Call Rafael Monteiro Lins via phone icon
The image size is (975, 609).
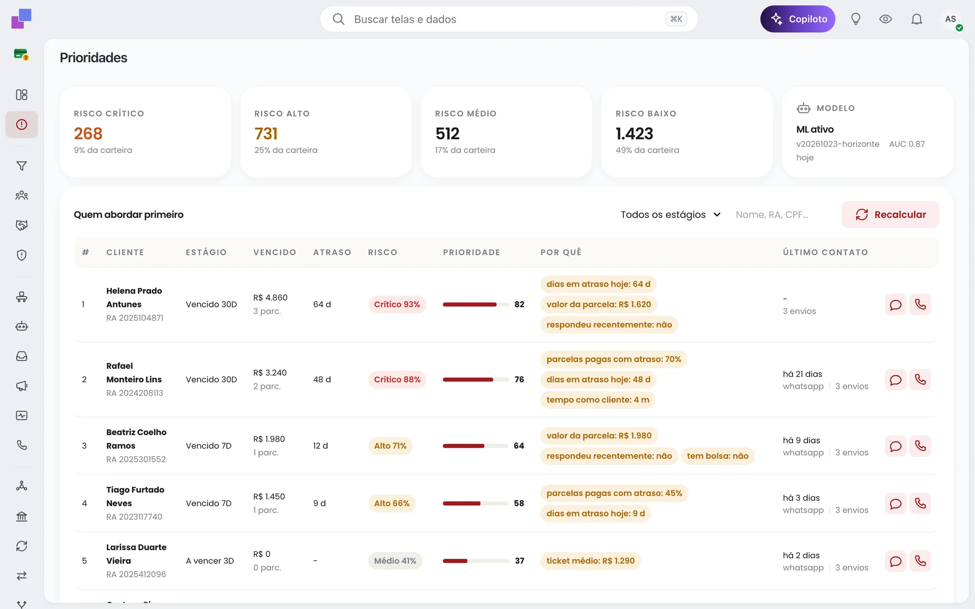pyautogui.click(x=920, y=380)
